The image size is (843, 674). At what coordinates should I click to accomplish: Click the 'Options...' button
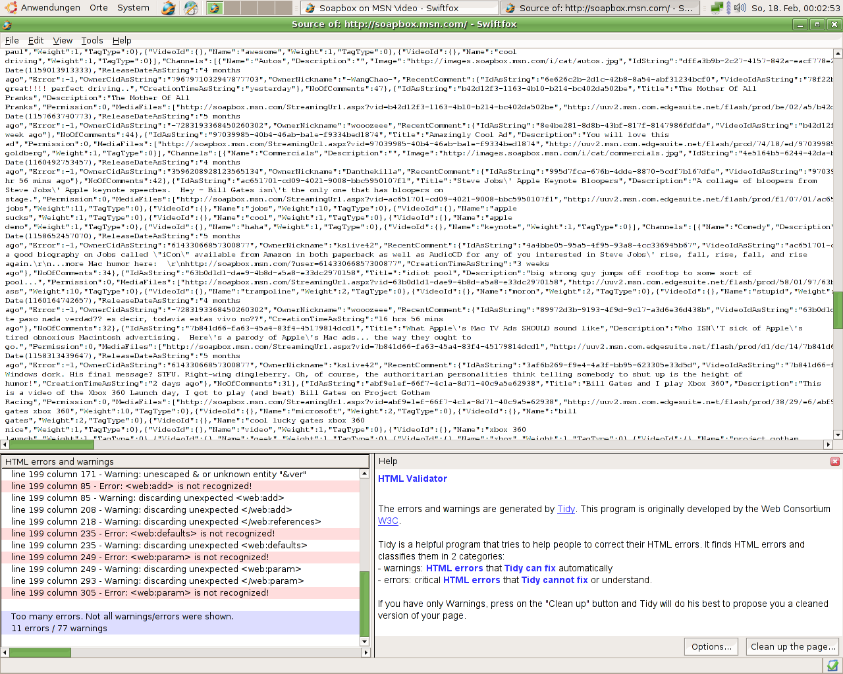point(711,646)
